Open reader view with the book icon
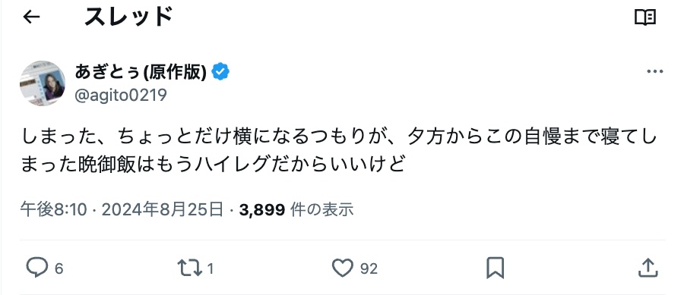 pos(644,17)
